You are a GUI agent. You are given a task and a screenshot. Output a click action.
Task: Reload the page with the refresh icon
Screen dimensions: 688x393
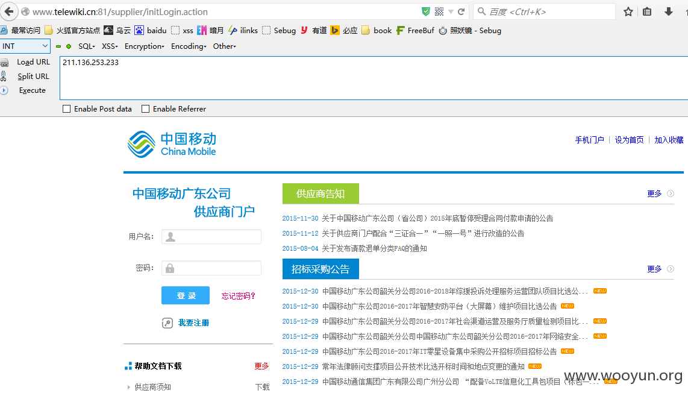coord(461,12)
